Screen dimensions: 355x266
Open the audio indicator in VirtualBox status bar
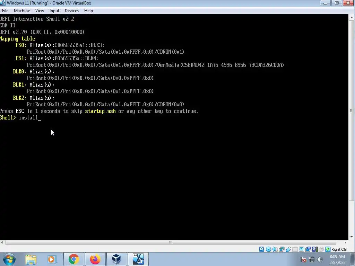point(275,249)
